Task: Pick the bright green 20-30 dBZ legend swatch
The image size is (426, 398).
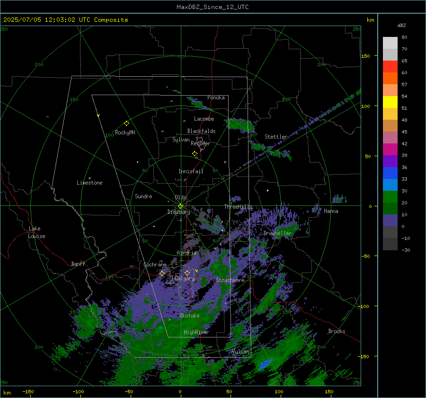Action: (390, 196)
